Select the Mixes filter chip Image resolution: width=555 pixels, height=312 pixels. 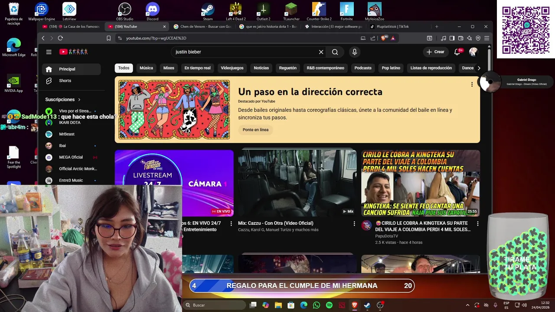tap(169, 68)
